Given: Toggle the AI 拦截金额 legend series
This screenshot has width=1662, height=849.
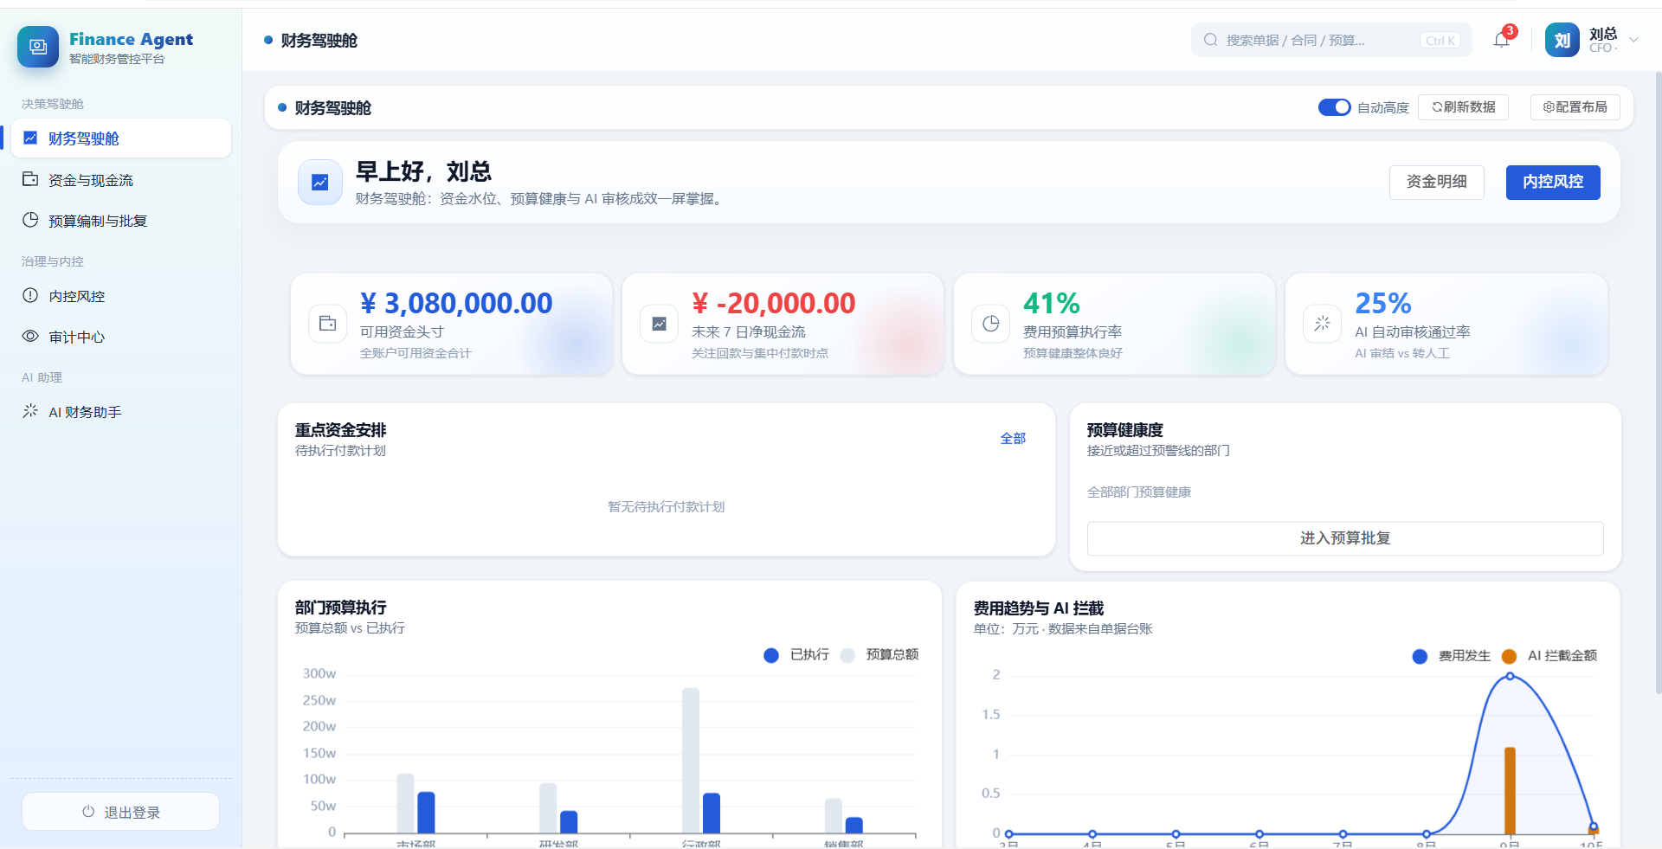Looking at the screenshot, I should (1549, 656).
